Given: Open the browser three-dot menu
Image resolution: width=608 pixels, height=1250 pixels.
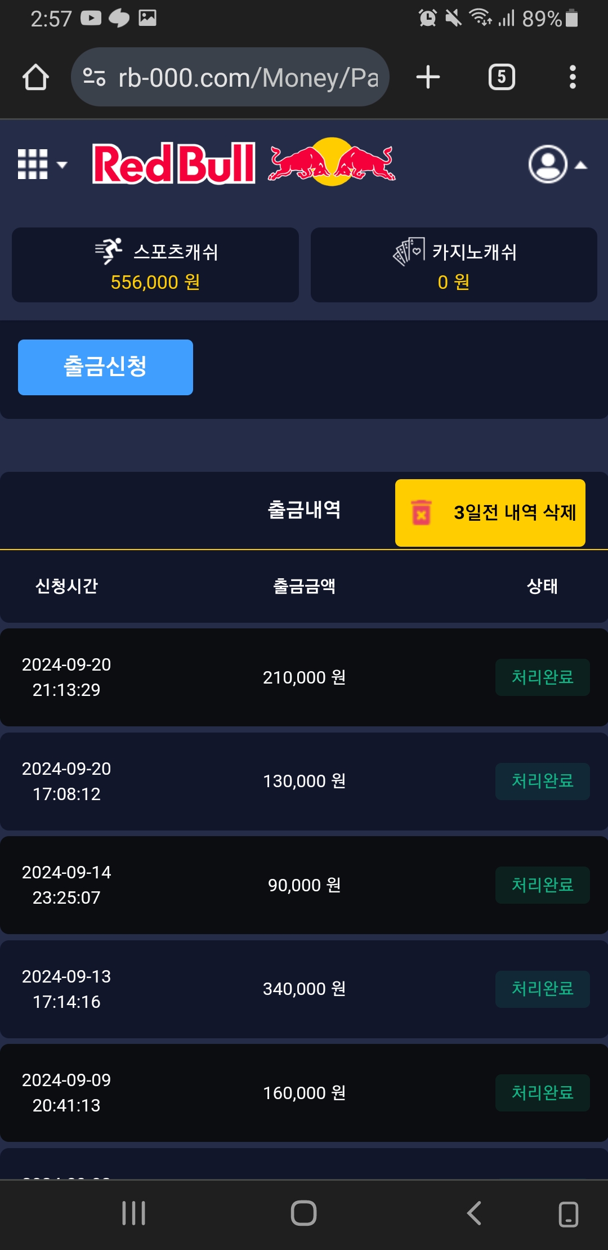Looking at the screenshot, I should tap(573, 77).
